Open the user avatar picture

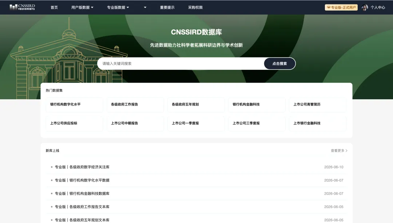point(365,8)
